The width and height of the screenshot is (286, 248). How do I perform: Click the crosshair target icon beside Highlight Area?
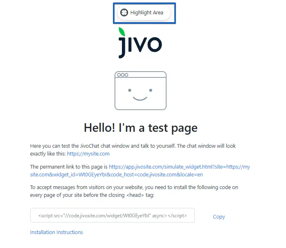(124, 13)
